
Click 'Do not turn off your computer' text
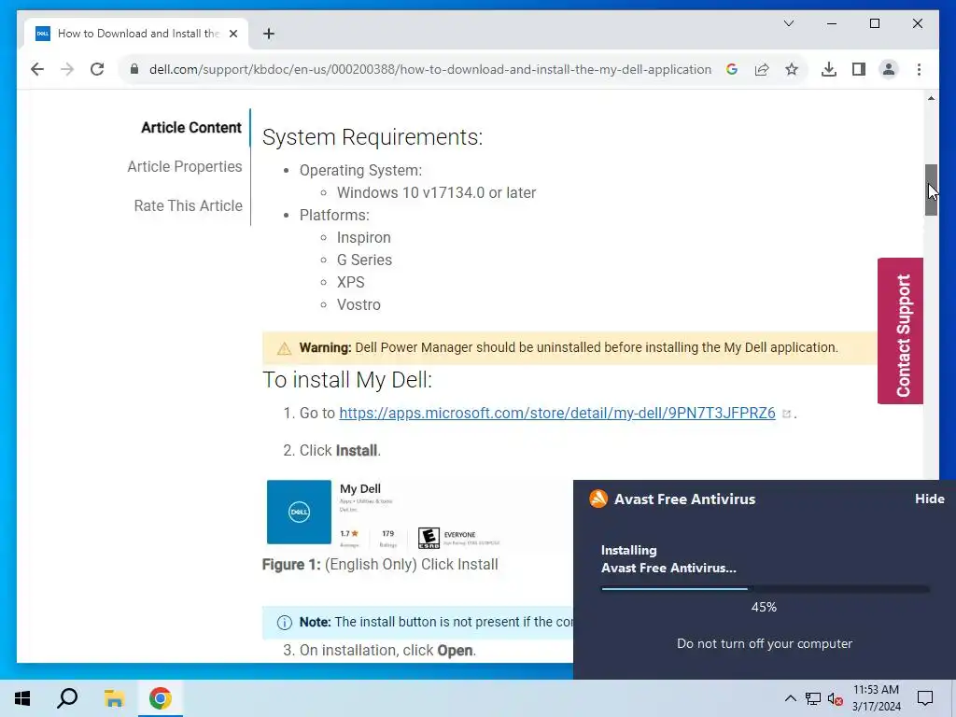[x=765, y=644]
